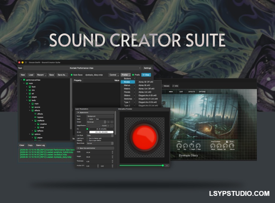
Task: Toggle the Prefix indicator
Action: pyautogui.click(x=133, y=75)
